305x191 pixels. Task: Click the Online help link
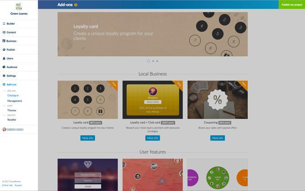click(7, 186)
